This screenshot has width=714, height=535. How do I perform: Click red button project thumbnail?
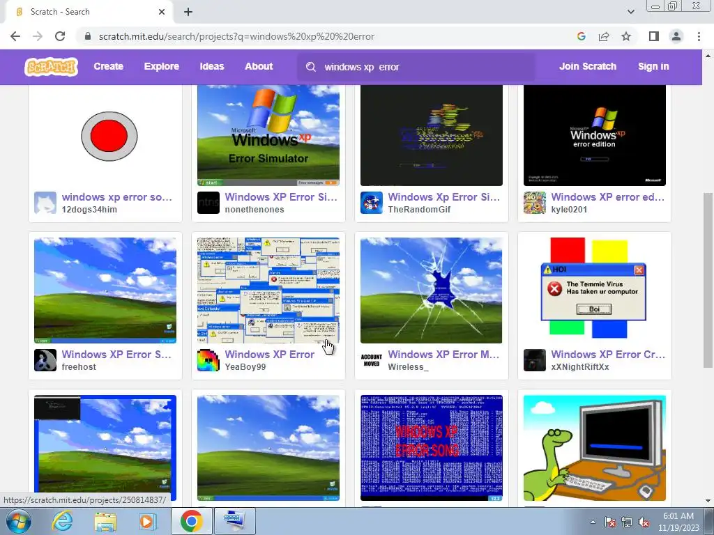(105, 136)
